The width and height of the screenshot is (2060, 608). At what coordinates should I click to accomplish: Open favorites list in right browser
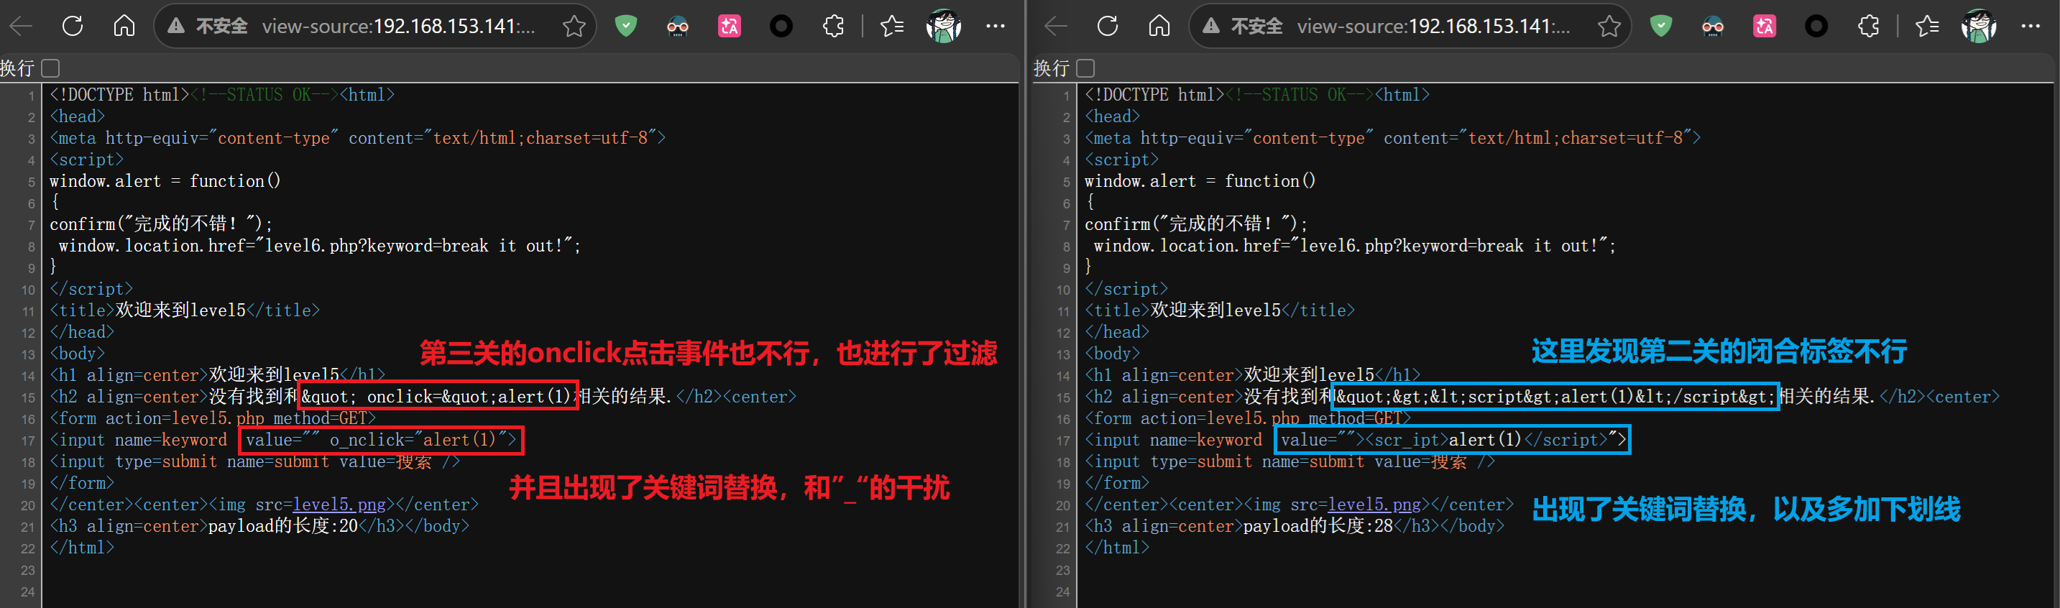(1927, 27)
